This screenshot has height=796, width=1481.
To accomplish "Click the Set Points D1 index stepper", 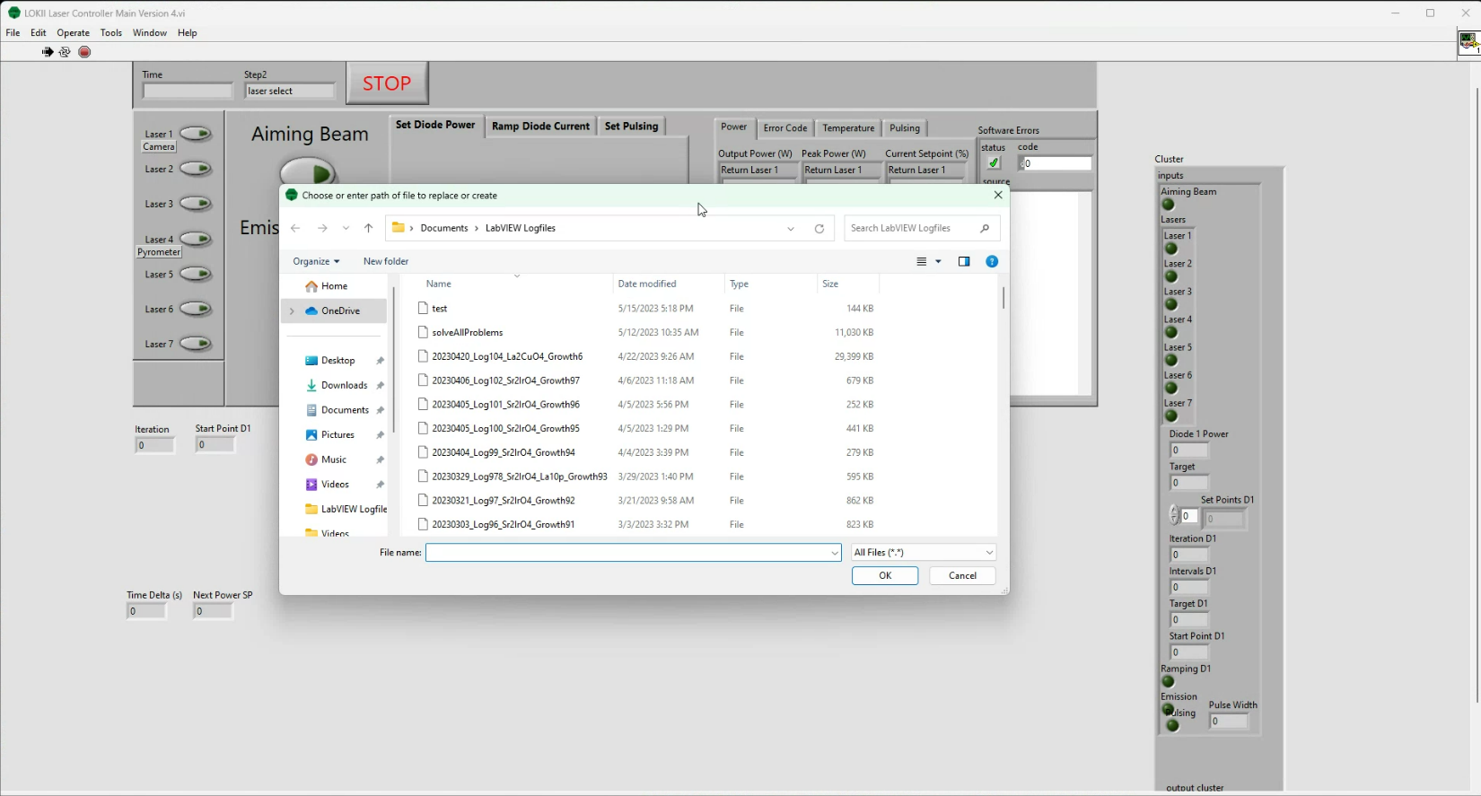I will (1174, 515).
